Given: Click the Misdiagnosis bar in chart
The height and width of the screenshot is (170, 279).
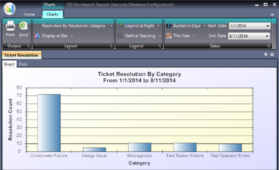Looking at the screenshot, I should (x=139, y=147).
